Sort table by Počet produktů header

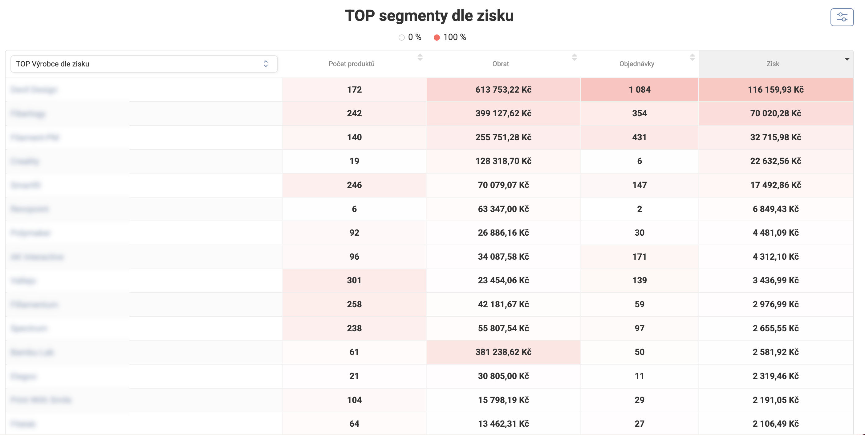[351, 64]
